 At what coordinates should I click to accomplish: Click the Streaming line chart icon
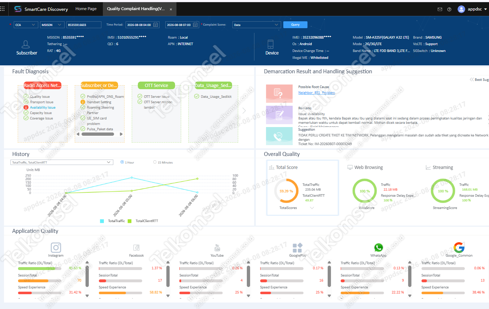click(428, 167)
